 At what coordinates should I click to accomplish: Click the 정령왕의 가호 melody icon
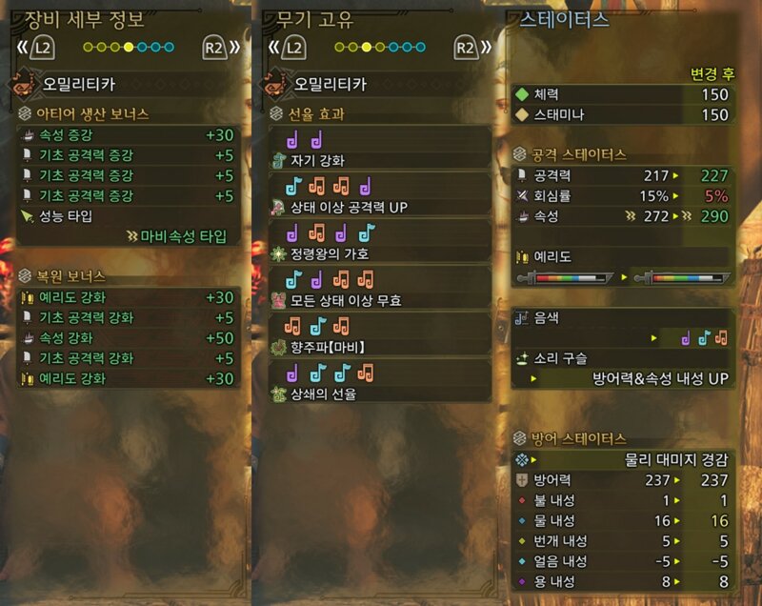pos(278,253)
